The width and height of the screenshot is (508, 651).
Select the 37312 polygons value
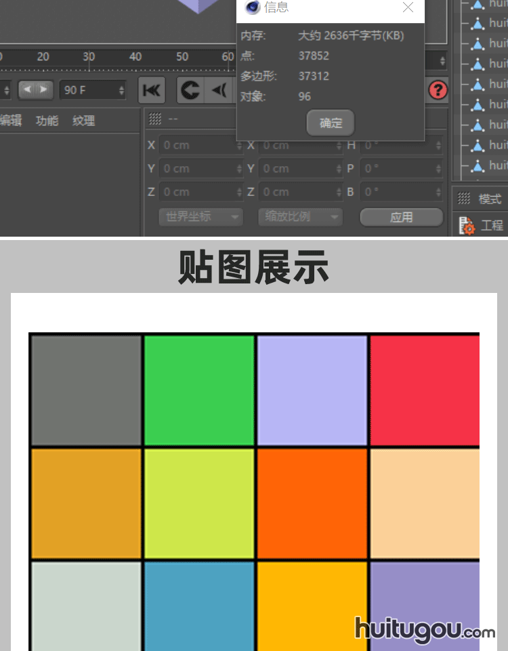(314, 76)
